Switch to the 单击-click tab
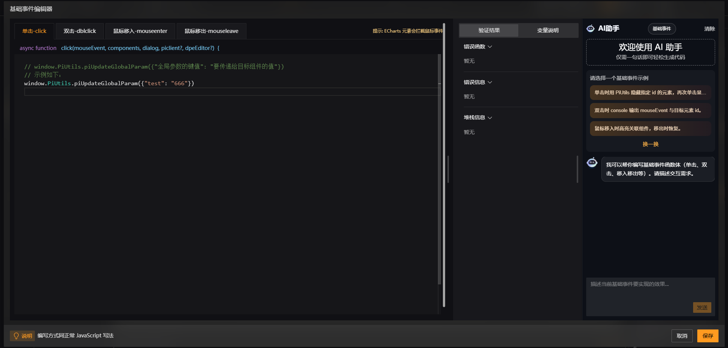 (34, 31)
